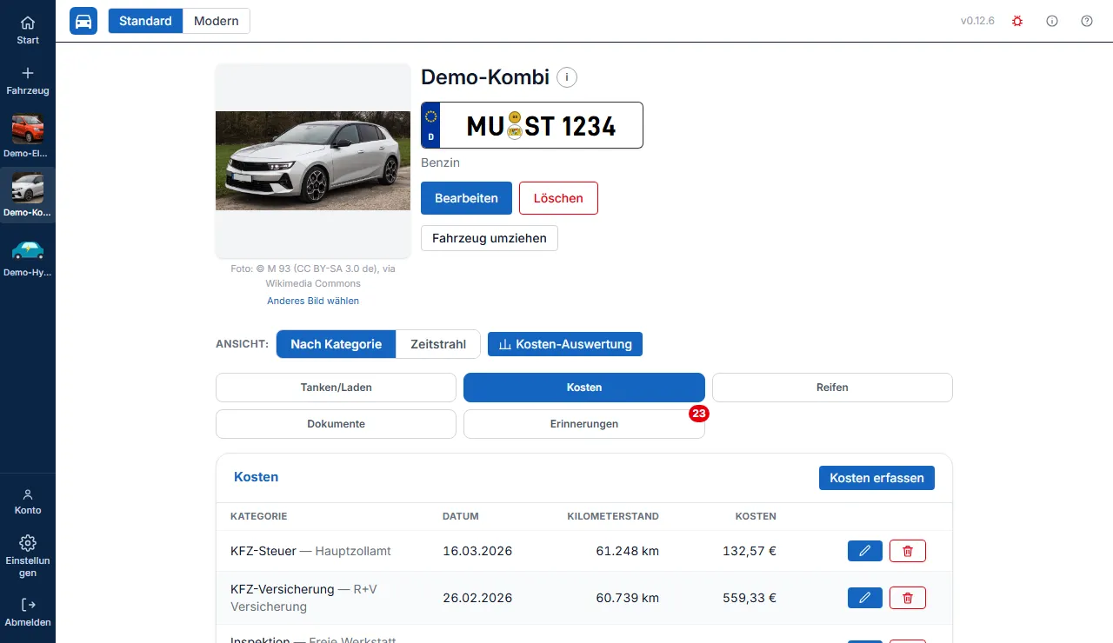
Task: Click the blue car logo icon
Action: point(83,21)
